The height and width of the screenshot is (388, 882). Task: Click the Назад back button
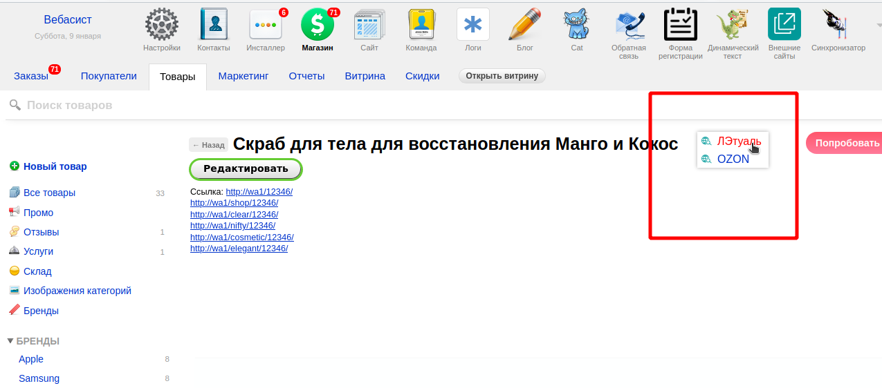click(x=208, y=145)
